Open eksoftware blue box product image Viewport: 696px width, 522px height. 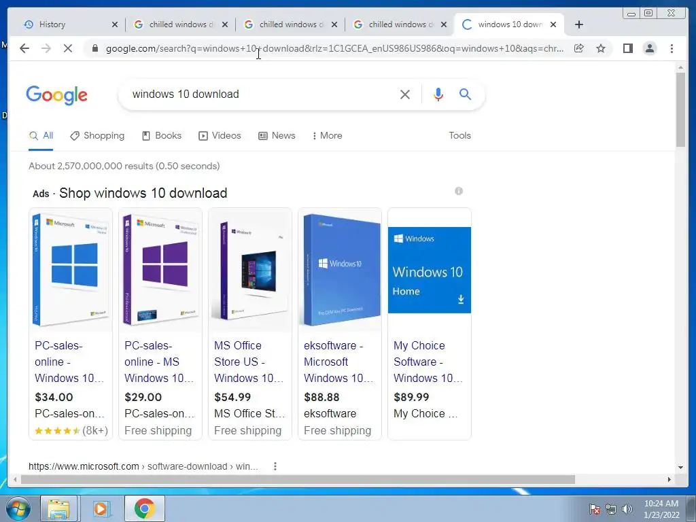point(340,270)
